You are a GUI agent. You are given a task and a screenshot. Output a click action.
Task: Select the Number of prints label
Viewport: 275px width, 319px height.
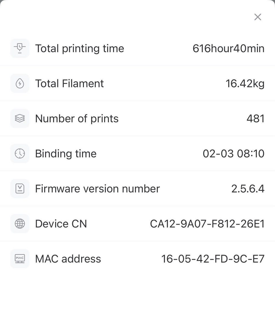point(77,119)
